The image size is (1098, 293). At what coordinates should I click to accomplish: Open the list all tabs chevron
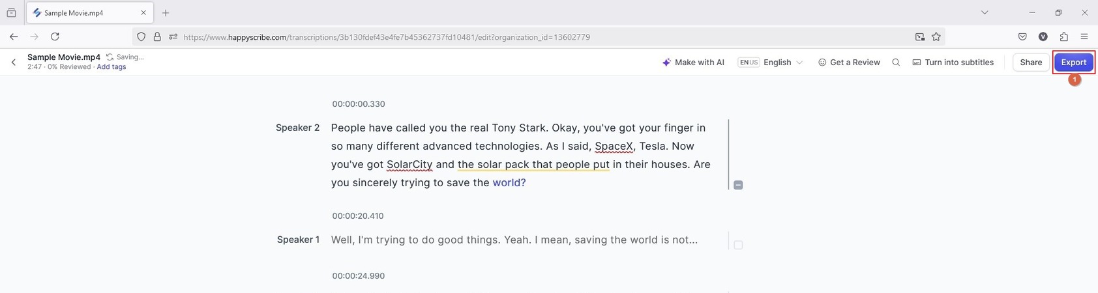point(985,12)
